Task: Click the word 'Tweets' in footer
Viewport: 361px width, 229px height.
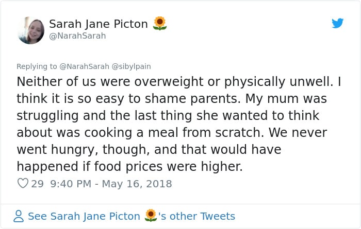Action: click(218, 216)
